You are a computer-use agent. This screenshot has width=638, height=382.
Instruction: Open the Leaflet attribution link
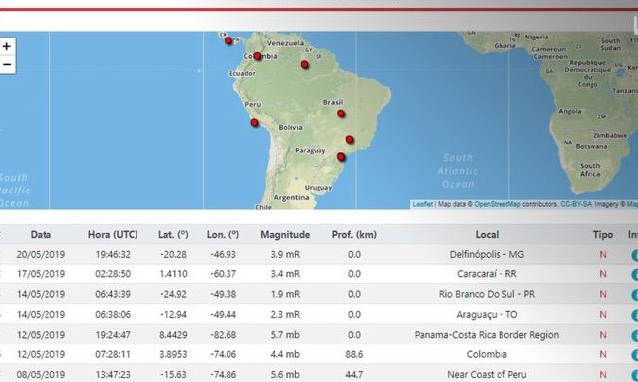[422, 204]
